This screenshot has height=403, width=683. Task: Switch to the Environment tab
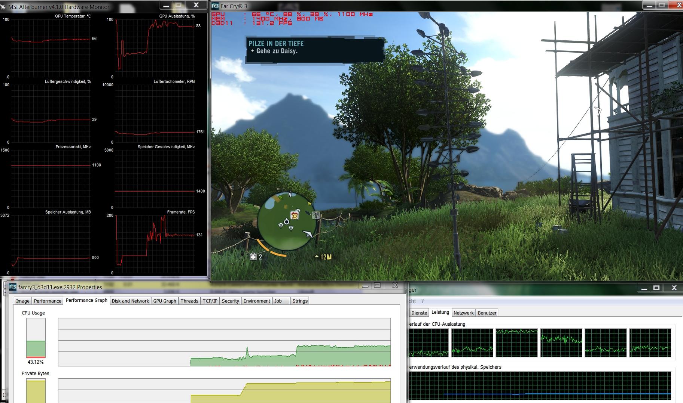257,301
